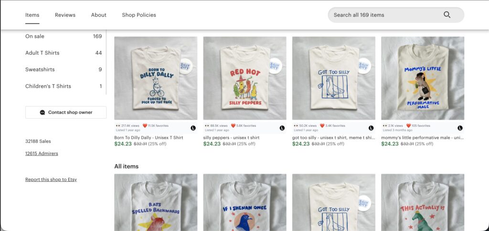Open the About tab

point(99,15)
